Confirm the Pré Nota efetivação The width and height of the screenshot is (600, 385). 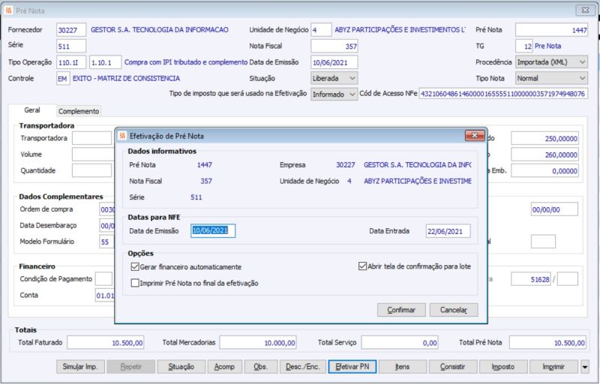coord(401,310)
